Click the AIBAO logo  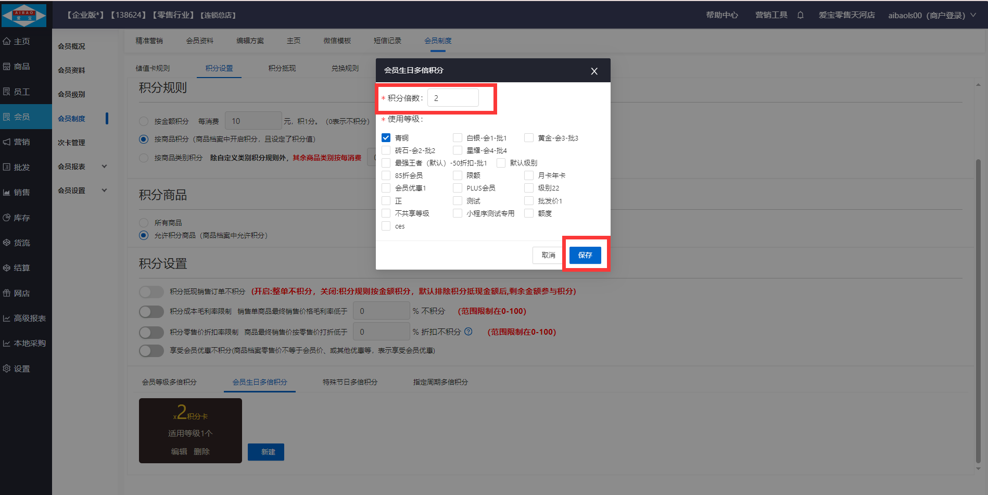tap(24, 15)
